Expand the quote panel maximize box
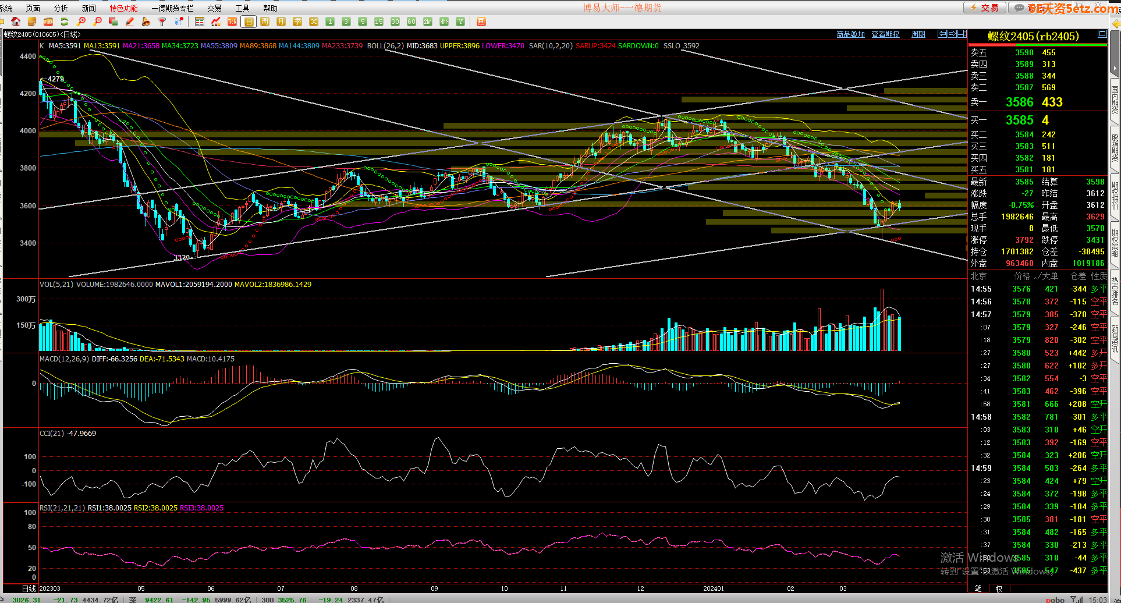The height and width of the screenshot is (603, 1121). point(1102,34)
